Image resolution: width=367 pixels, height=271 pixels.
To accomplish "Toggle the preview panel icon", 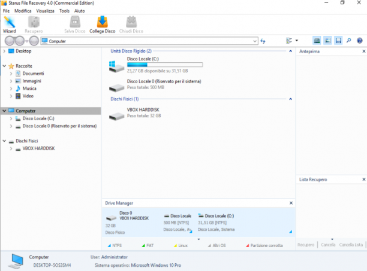I will point(327,41).
